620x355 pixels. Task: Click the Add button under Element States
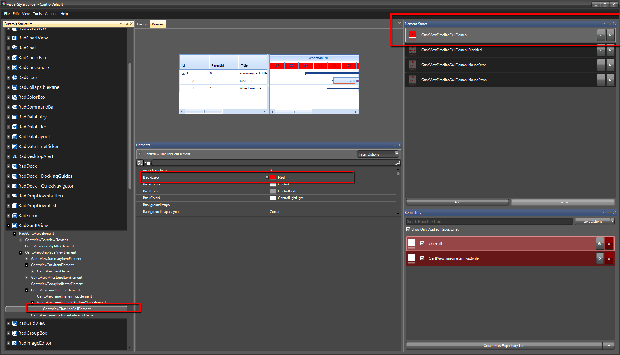(457, 202)
